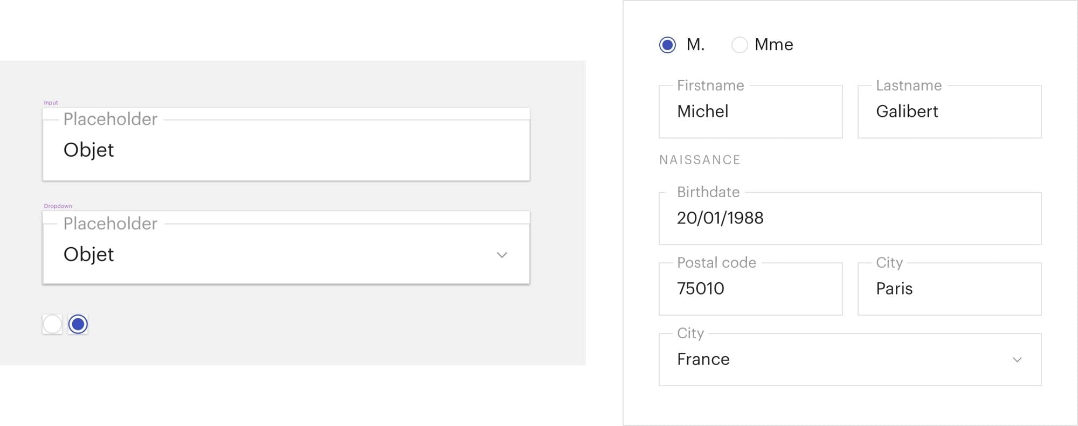1078x426 pixels.
Task: Click the Mme label text
Action: [x=773, y=45]
